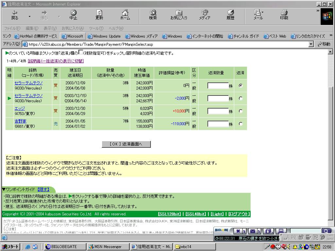Check the multiple selection (複数指定可) checkbox
This screenshot has height=251, width=335.
pos(81,53)
